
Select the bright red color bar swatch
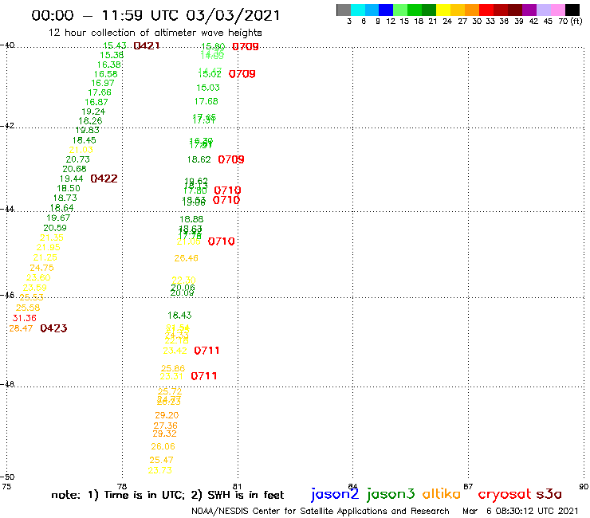(486, 10)
